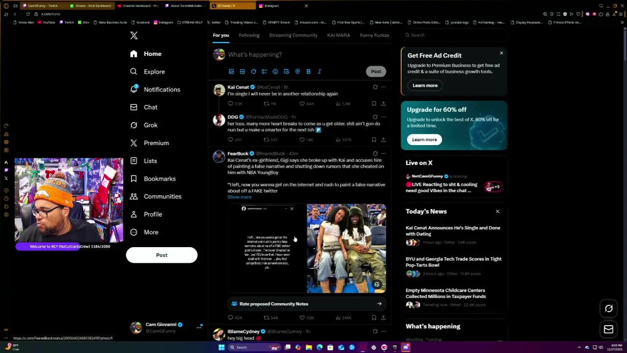
Task: Click Learn more under Get Free Ad Credit
Action: (425, 85)
